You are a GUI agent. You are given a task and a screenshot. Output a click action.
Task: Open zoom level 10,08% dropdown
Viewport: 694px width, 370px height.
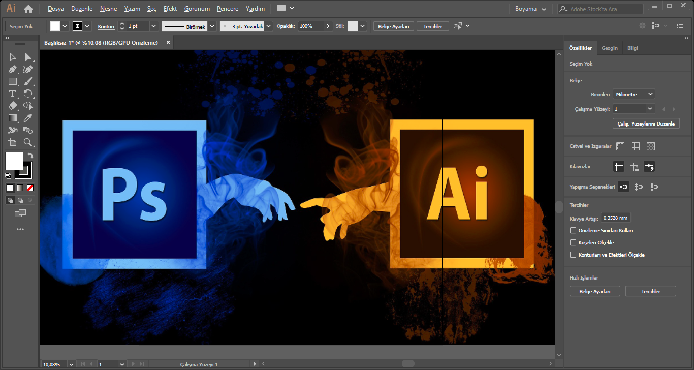pos(71,364)
